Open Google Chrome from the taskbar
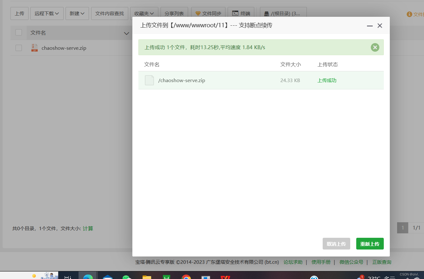 [x=186, y=276]
